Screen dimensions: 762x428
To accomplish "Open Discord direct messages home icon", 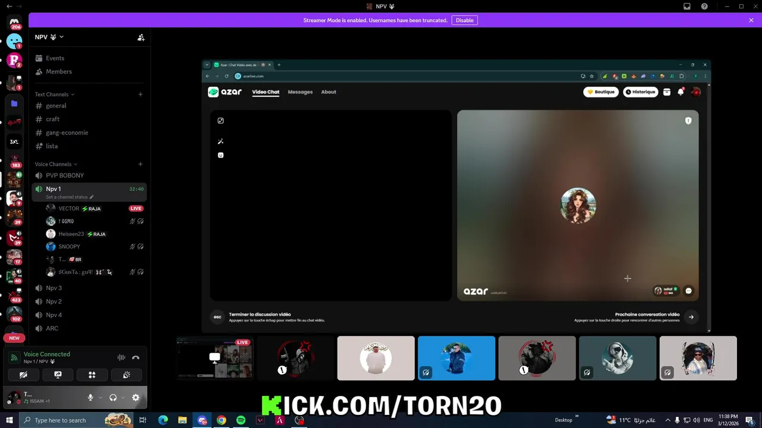I will 14,22.
